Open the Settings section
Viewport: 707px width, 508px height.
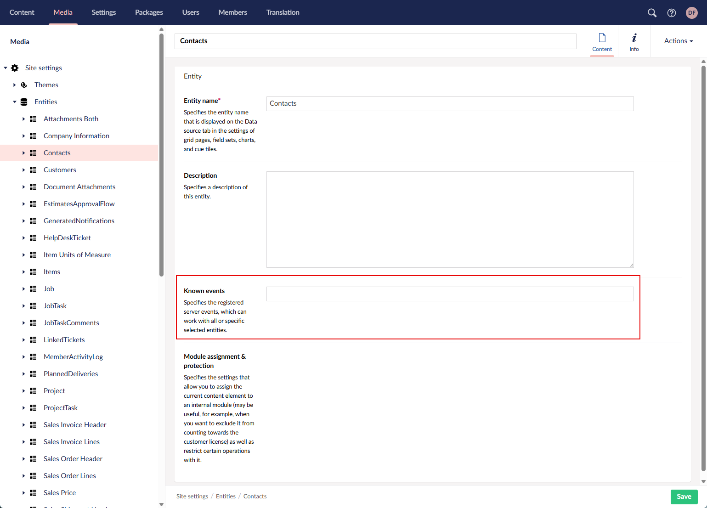104,12
